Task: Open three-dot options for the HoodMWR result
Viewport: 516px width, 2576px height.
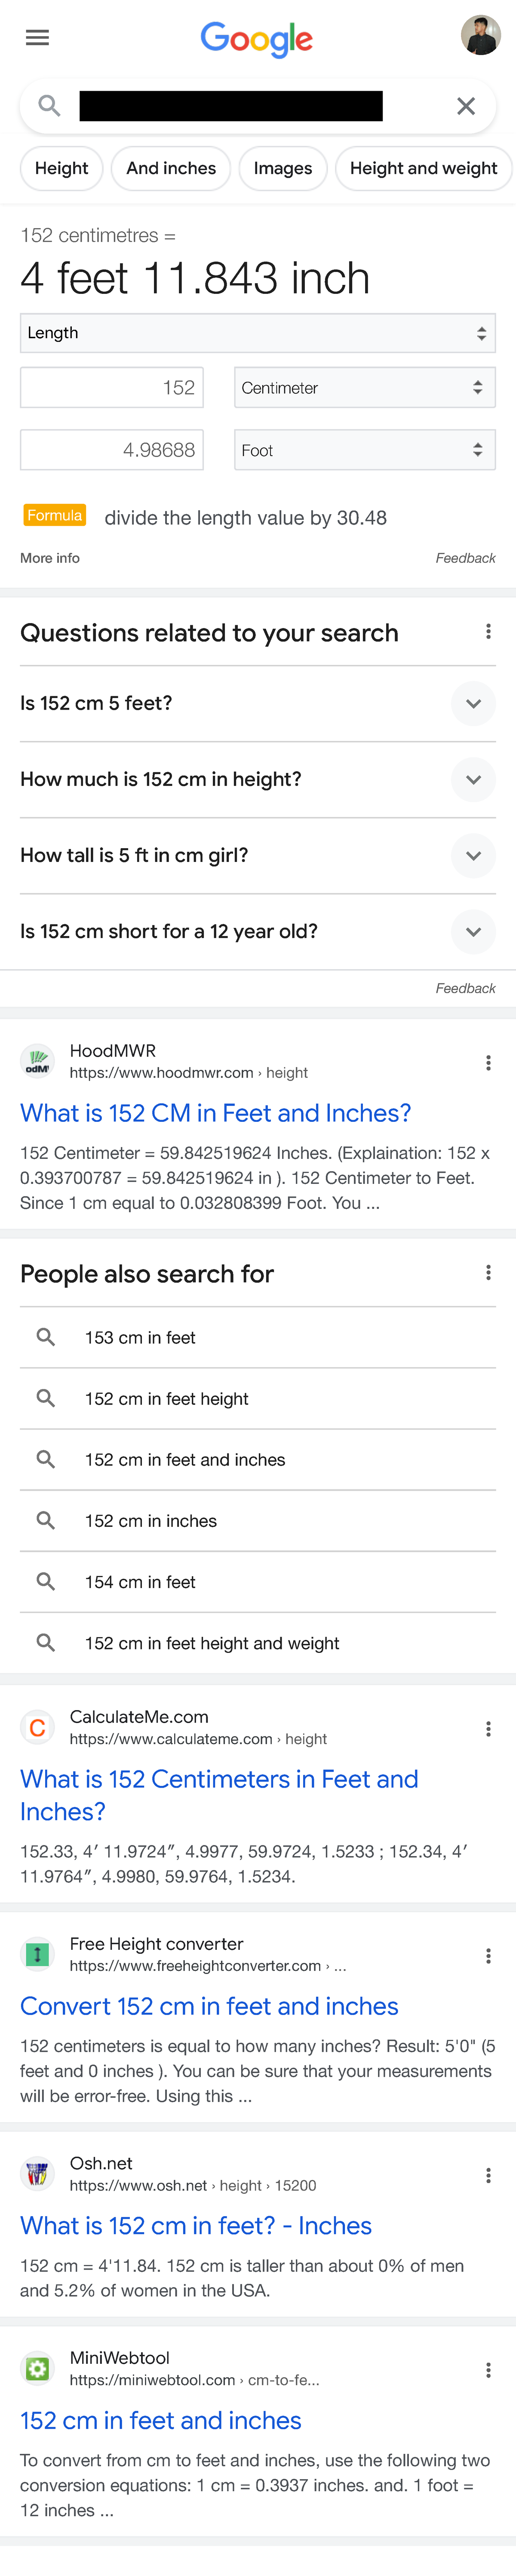Action: (488, 1062)
